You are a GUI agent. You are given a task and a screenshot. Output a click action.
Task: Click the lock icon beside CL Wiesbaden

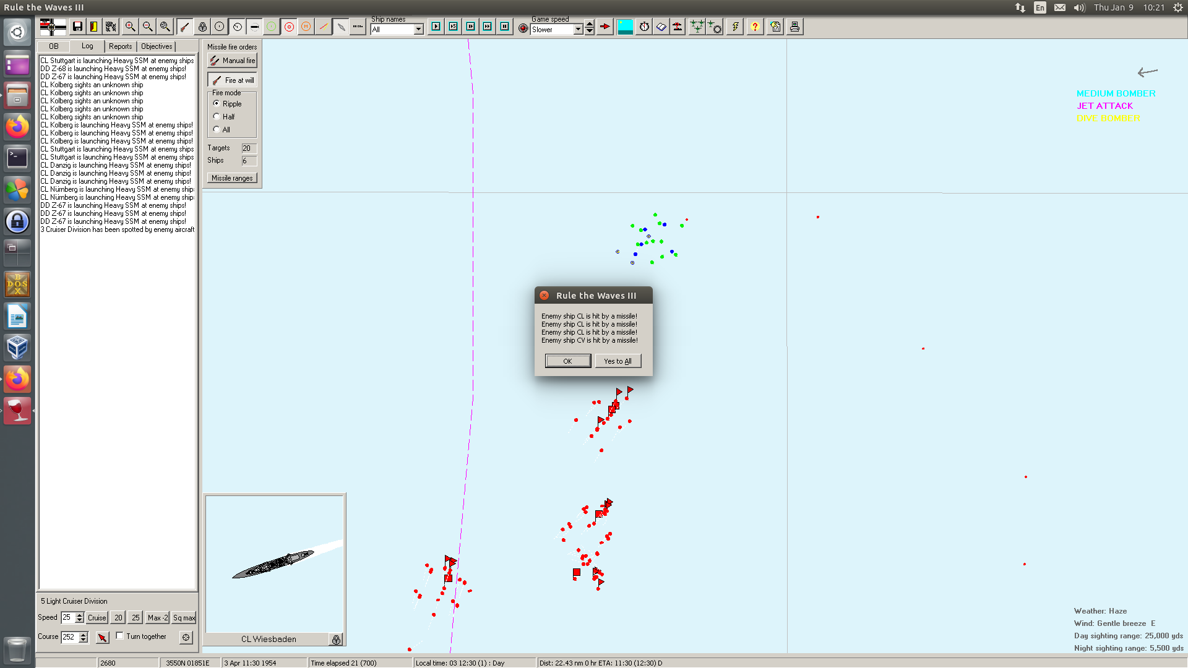(336, 640)
